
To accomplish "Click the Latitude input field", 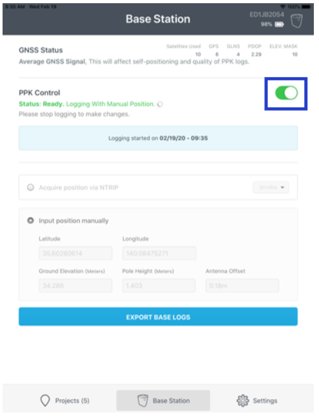I will (x=76, y=253).
